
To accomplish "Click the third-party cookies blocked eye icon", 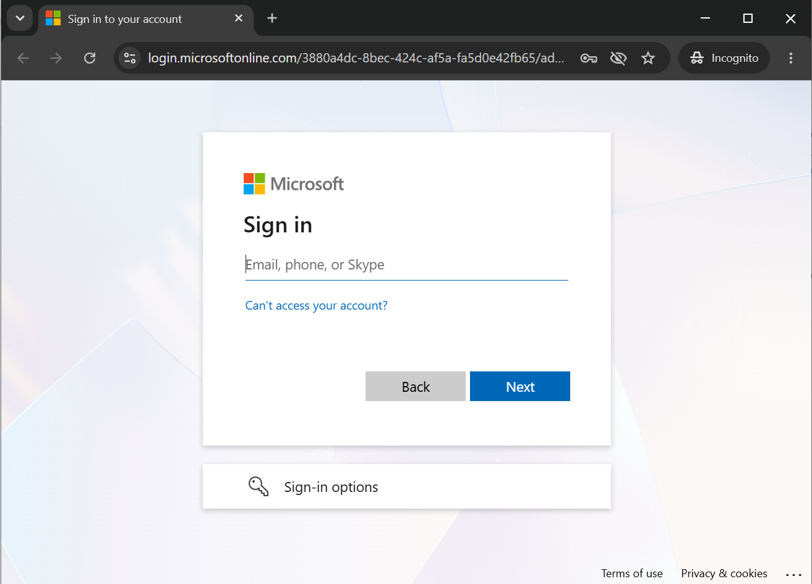I will tap(618, 58).
